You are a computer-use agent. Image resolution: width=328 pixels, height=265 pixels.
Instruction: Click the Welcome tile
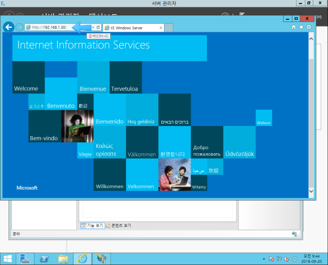[28, 77]
